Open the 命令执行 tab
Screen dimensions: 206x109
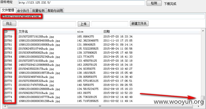tap(23, 10)
